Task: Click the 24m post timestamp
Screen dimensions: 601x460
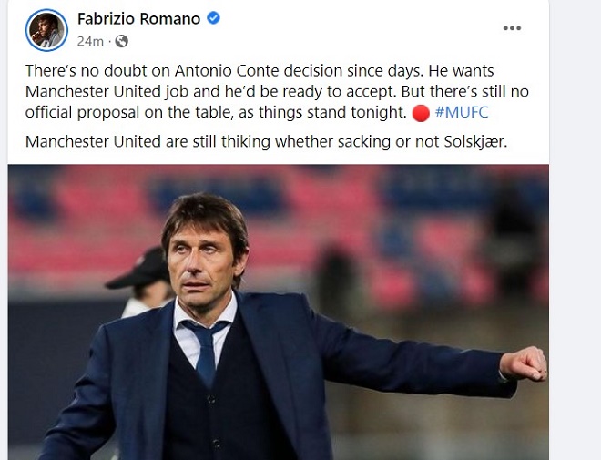Action: click(x=90, y=41)
